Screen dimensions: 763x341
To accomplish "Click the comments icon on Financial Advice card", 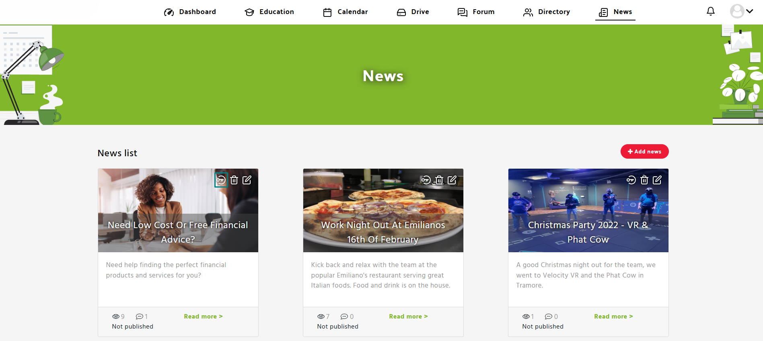I will click(139, 316).
